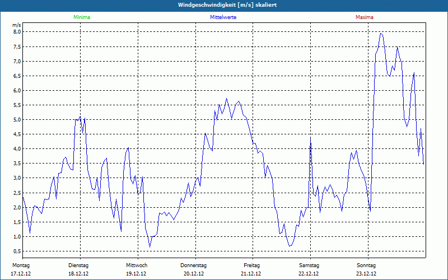
Task: Click the Montag day label
Action: 21,265
